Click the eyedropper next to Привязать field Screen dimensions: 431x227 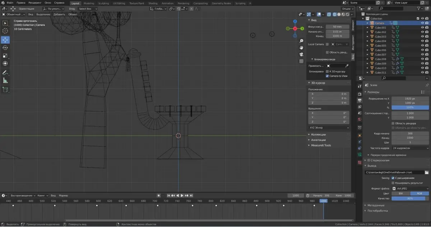(347, 66)
